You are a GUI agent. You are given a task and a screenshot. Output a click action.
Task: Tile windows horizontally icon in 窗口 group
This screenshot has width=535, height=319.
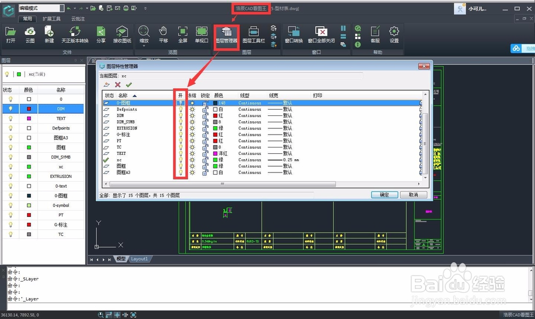pyautogui.click(x=343, y=36)
